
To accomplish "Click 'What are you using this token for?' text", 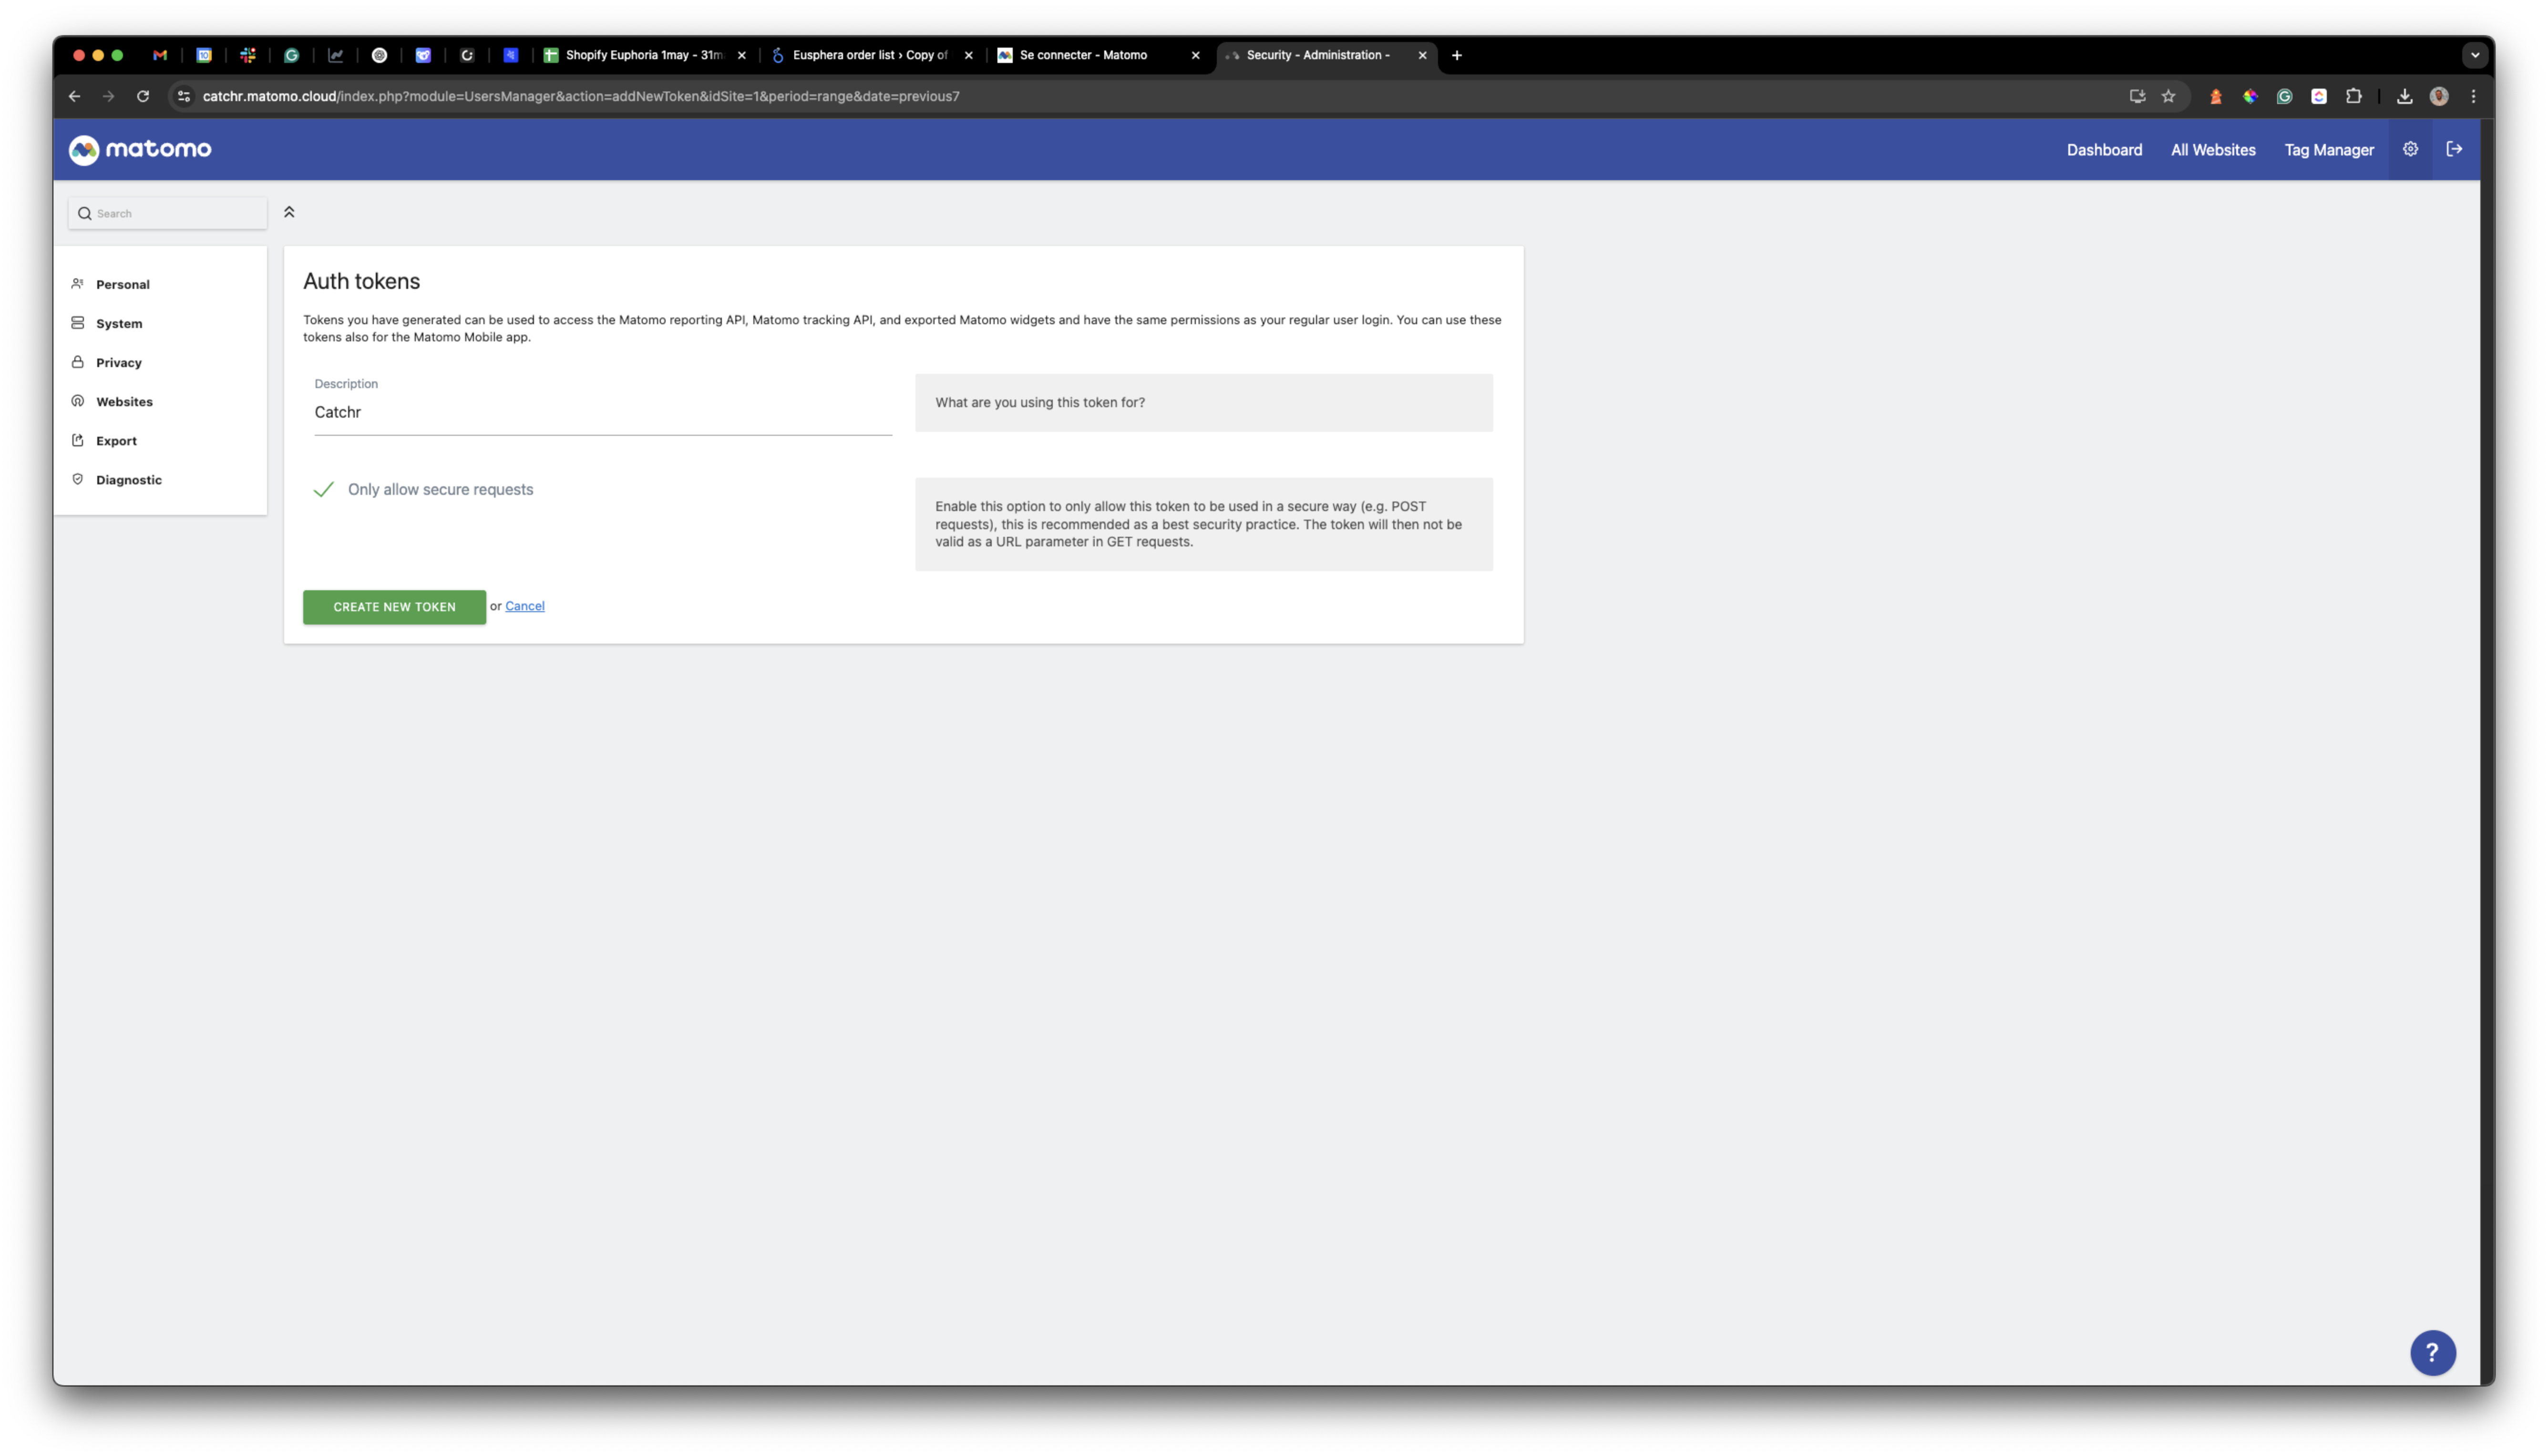I will (1040, 402).
